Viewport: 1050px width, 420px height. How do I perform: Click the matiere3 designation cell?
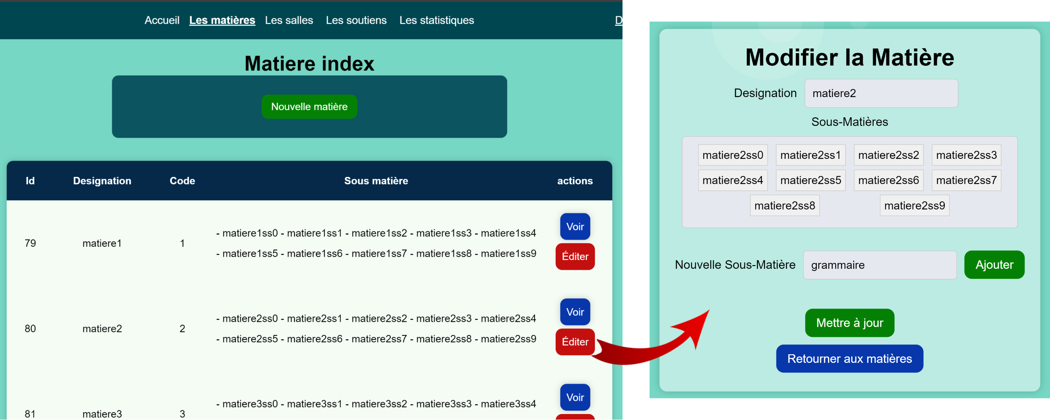[x=102, y=413]
